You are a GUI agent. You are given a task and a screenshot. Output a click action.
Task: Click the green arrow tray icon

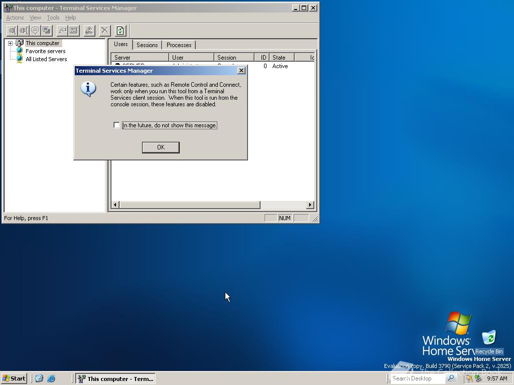(x=478, y=378)
